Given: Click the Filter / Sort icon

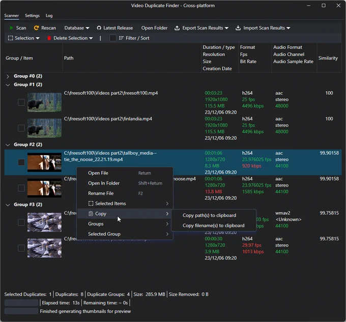Looking at the screenshot, I should point(121,38).
